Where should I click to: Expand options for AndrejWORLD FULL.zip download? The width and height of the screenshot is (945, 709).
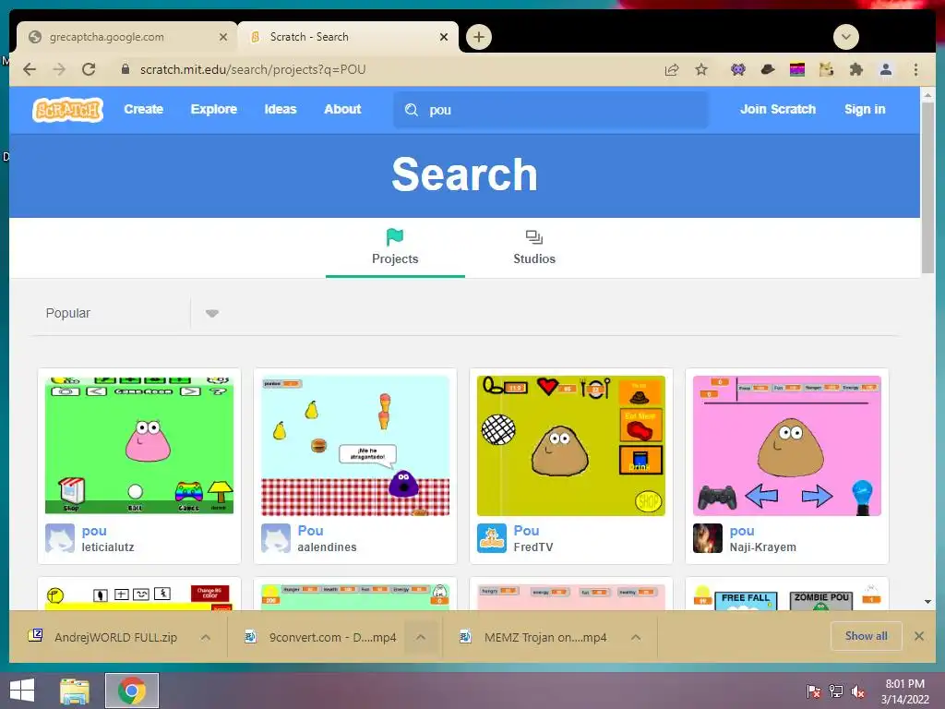coord(206,637)
